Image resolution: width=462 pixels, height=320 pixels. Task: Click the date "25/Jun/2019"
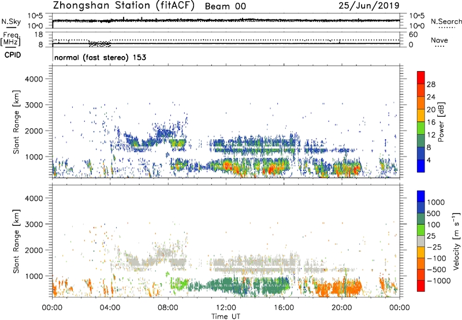[x=369, y=5]
